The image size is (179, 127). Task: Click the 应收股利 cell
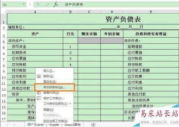click(x=21, y=76)
